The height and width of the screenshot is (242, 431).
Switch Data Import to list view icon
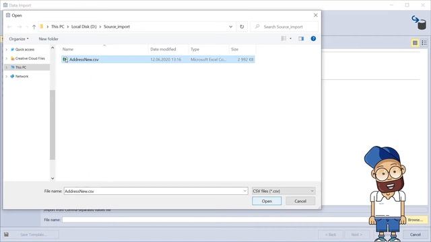pyautogui.click(x=424, y=43)
